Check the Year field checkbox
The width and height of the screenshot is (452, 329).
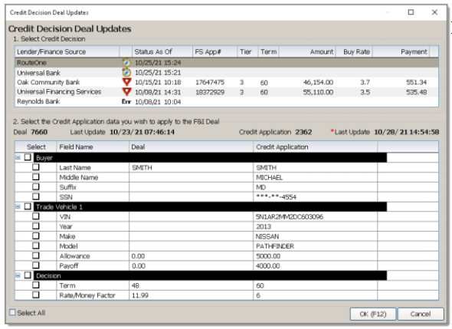pyautogui.click(x=36, y=226)
